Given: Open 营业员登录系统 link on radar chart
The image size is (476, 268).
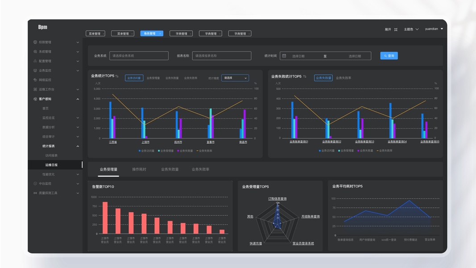Looking at the screenshot, I should 303,243.
